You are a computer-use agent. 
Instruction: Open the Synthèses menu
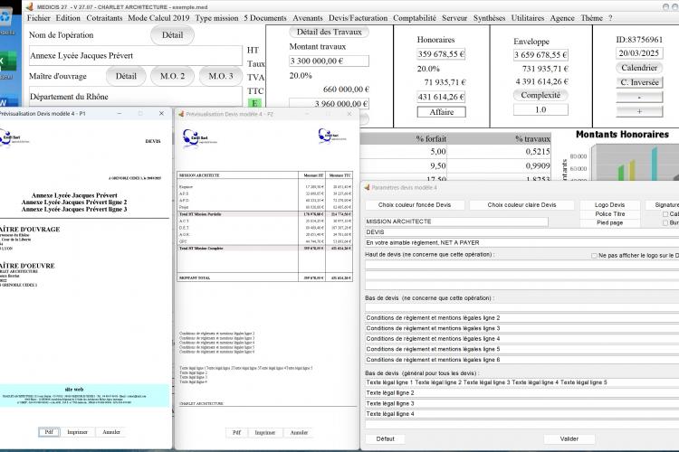coord(489,18)
